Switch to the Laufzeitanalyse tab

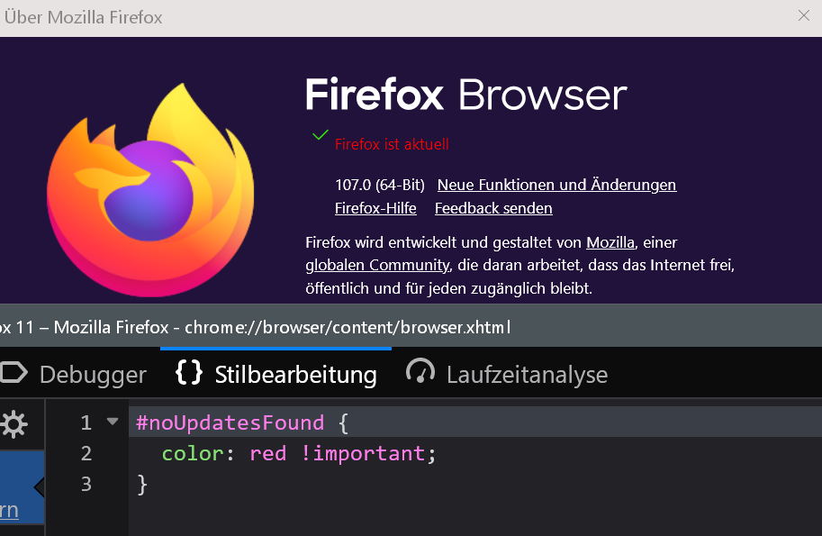tap(506, 374)
